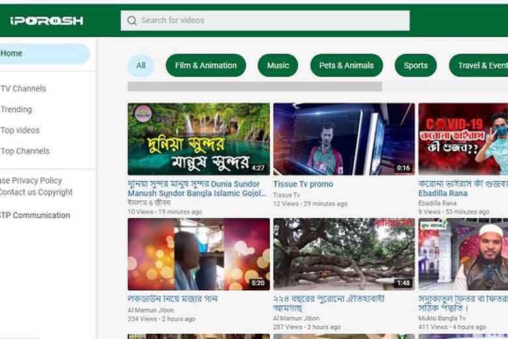This screenshot has width=508, height=339.
Task: Filter videos by Music category
Action: point(277,65)
